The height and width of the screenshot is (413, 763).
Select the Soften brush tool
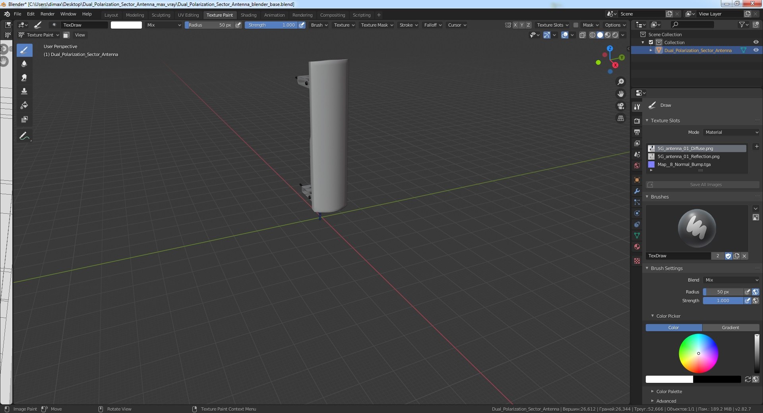pos(24,64)
